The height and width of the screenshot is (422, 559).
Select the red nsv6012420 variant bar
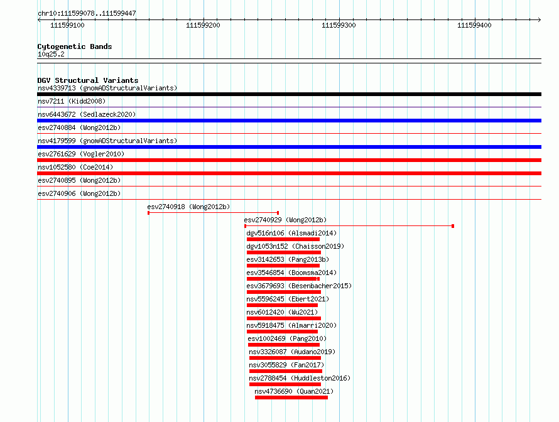coord(284,318)
